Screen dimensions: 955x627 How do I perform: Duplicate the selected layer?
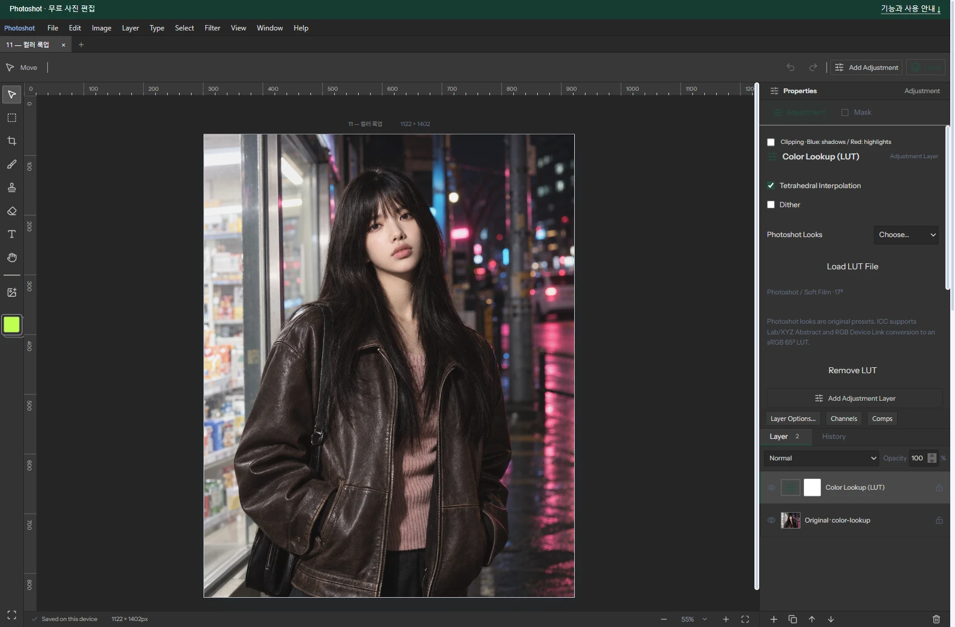(x=793, y=619)
